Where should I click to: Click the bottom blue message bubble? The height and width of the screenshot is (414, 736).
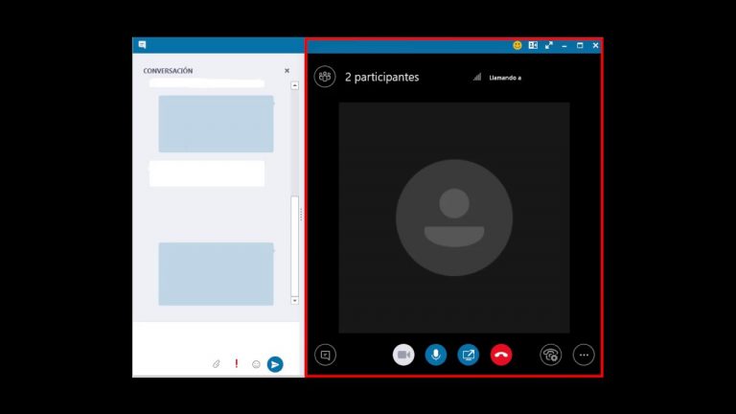(216, 274)
